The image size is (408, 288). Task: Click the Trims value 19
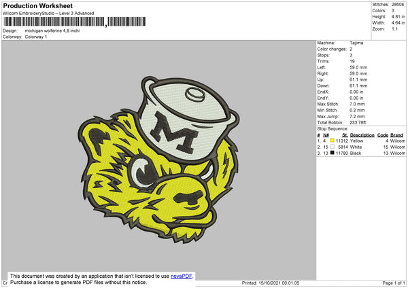352,61
